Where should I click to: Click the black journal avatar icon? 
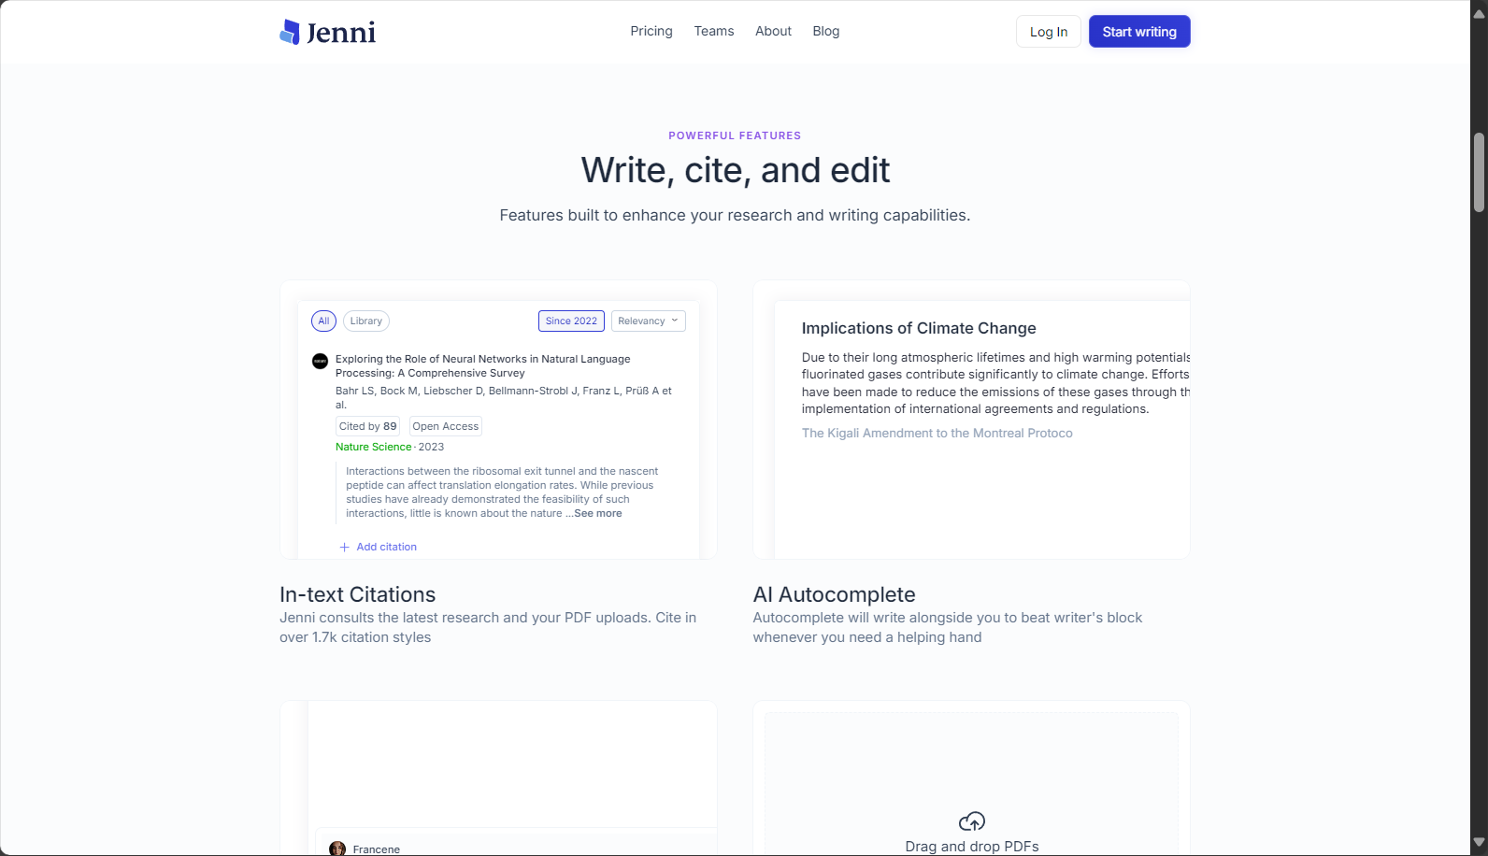pos(320,361)
